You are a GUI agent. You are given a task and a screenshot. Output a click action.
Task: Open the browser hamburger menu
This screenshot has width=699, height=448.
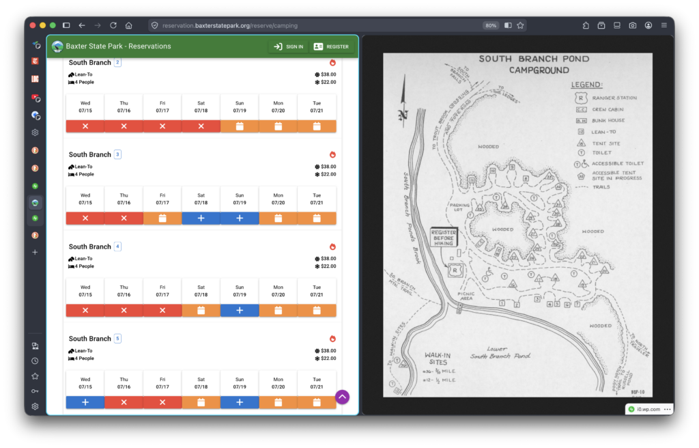tap(664, 25)
